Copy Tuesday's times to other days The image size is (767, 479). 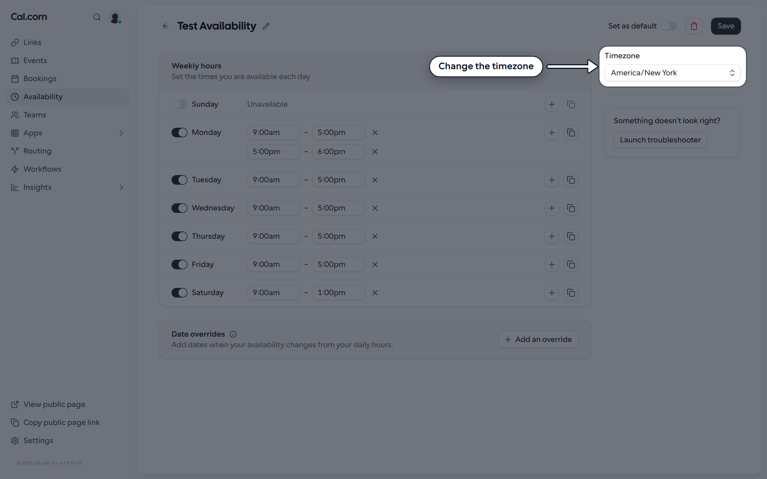pyautogui.click(x=571, y=180)
